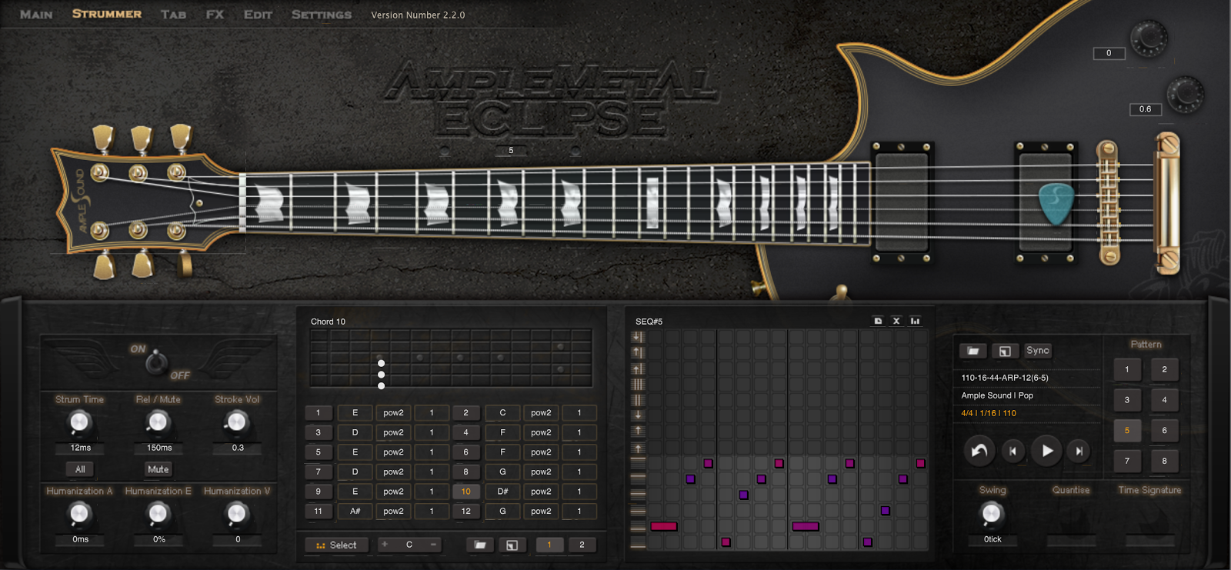
Task: Switch to chord bank 1
Action: 549,545
